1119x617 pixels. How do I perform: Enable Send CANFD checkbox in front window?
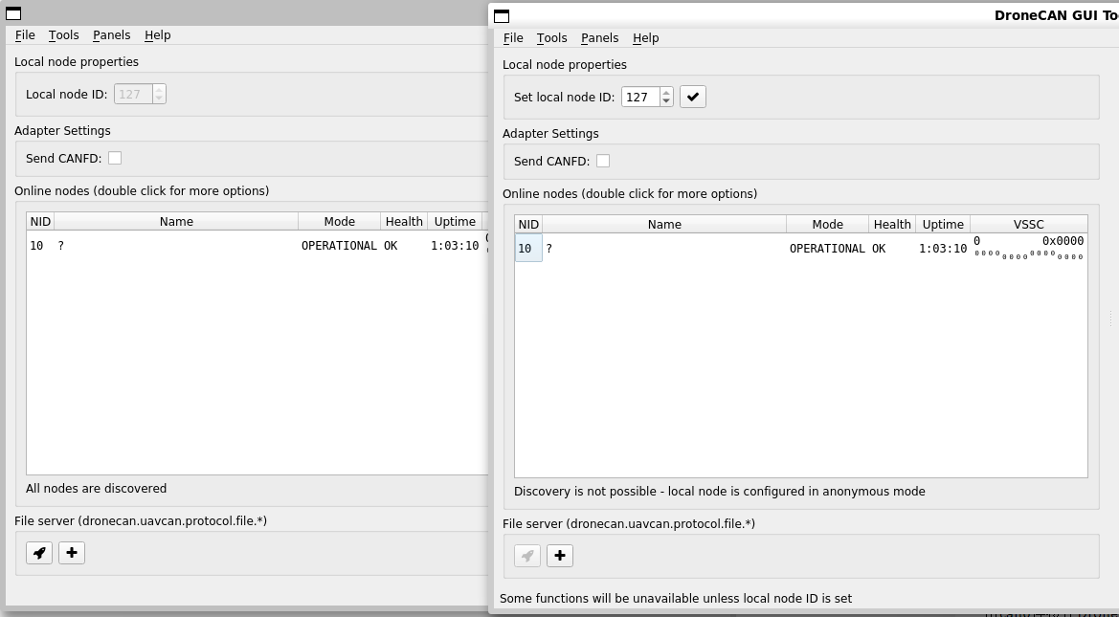coord(603,162)
